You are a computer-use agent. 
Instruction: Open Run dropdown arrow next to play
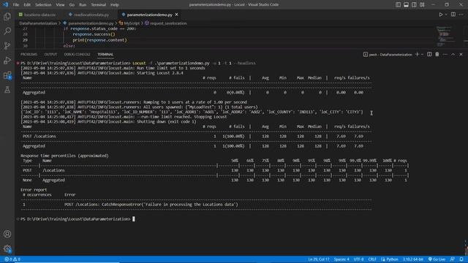(446, 15)
